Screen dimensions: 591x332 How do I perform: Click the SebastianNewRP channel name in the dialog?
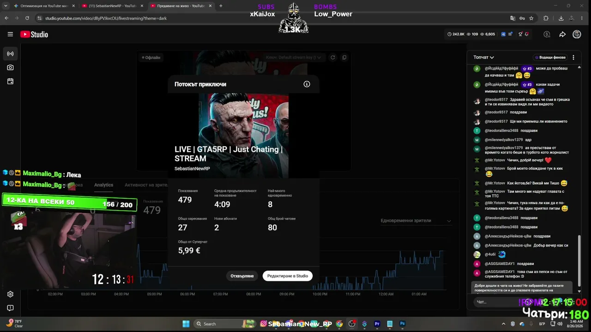(x=192, y=169)
